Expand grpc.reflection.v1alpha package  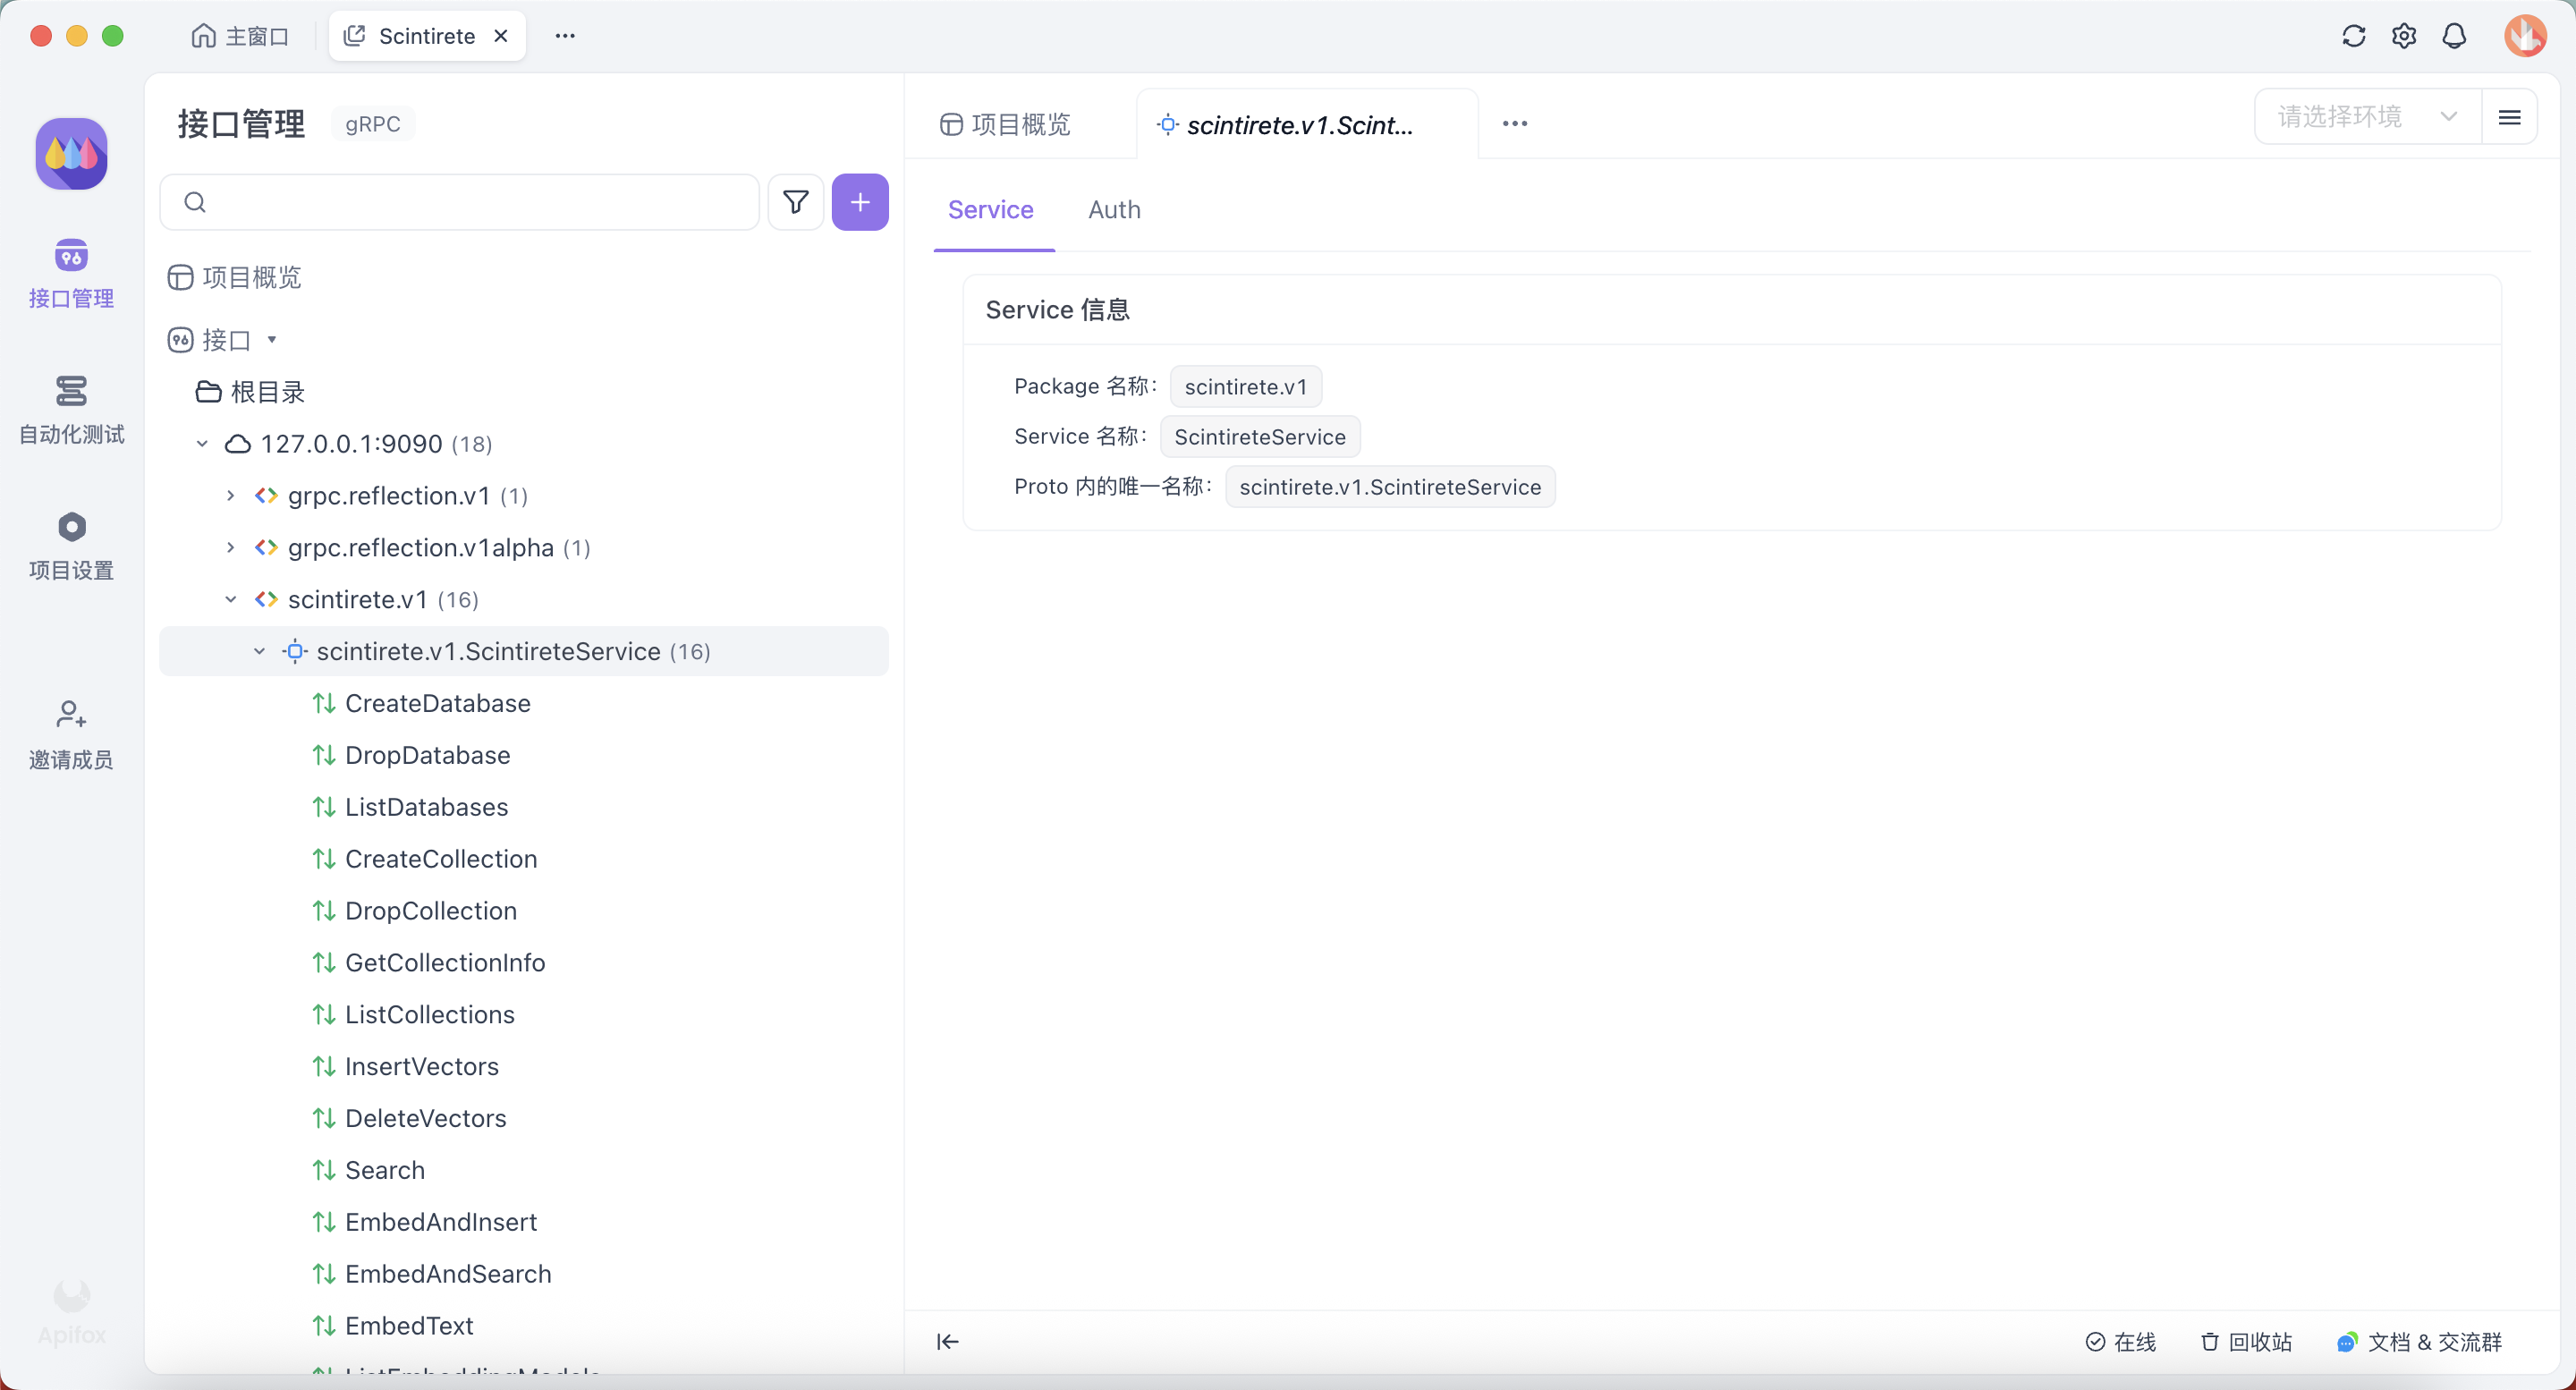pyautogui.click(x=230, y=547)
